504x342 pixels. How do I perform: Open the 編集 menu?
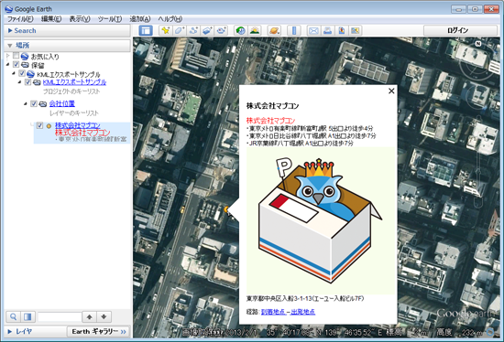pyautogui.click(x=51, y=19)
